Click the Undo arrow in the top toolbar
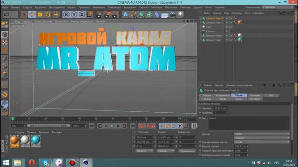Viewport: 298px width, 167px height. pos(7,14)
